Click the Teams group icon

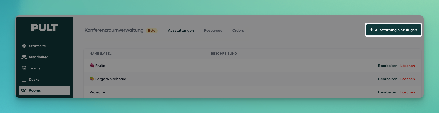click(24, 68)
